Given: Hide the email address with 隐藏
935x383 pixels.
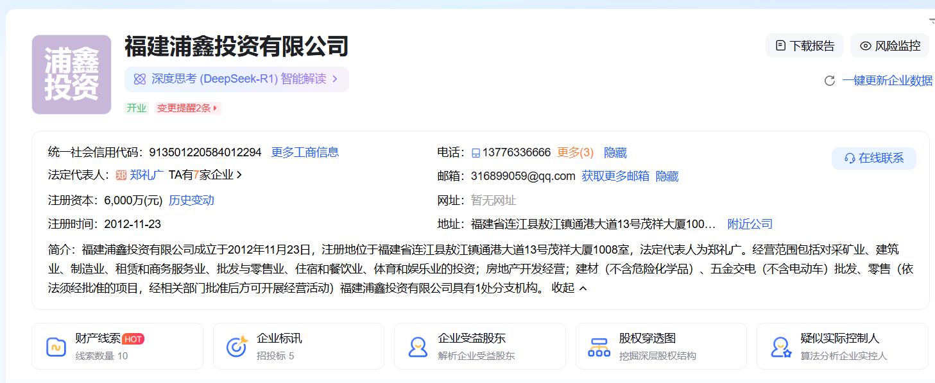Looking at the screenshot, I should tap(667, 176).
